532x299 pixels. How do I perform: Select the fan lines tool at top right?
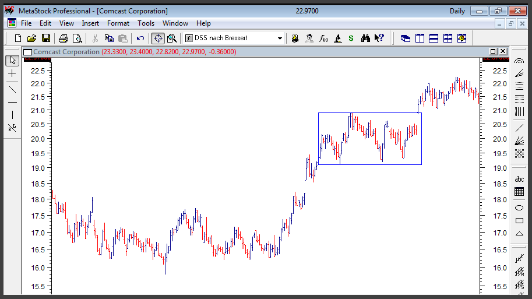click(519, 73)
